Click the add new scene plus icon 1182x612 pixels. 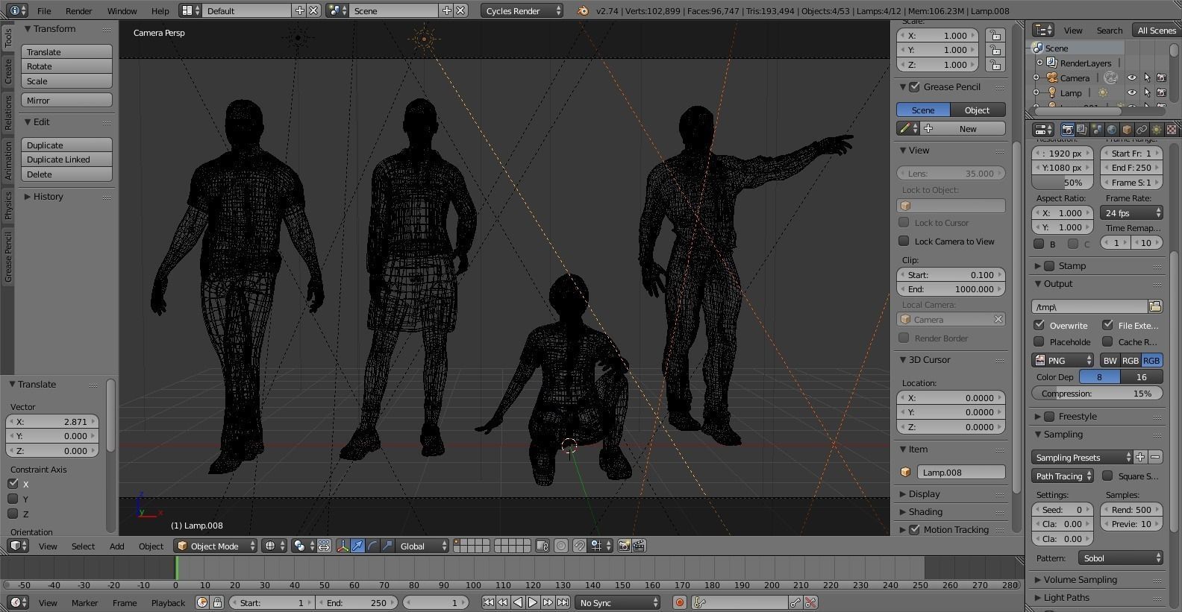point(447,10)
